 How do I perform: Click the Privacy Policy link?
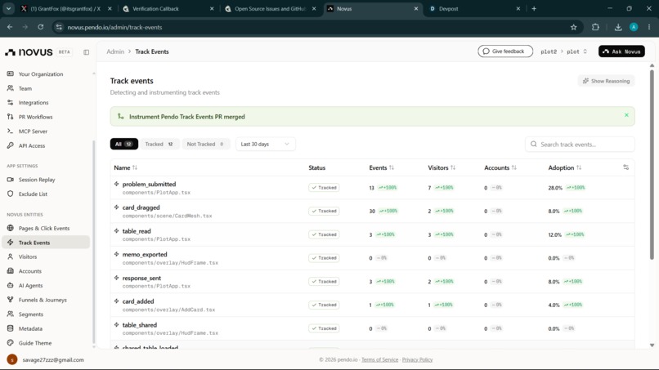[417, 359]
